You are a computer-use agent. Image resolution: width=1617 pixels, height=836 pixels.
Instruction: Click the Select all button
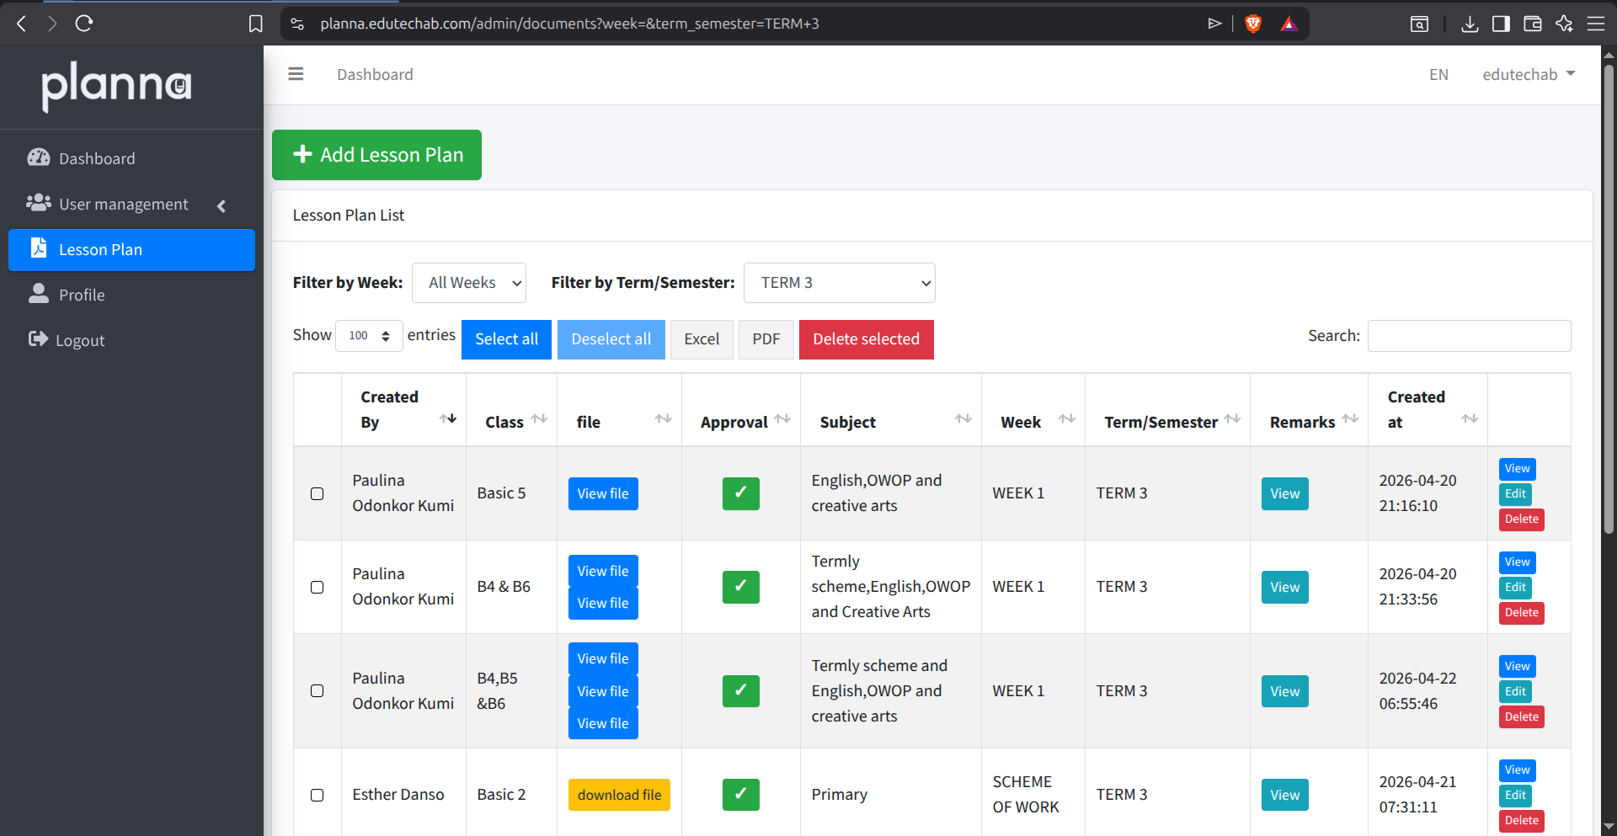(x=506, y=339)
